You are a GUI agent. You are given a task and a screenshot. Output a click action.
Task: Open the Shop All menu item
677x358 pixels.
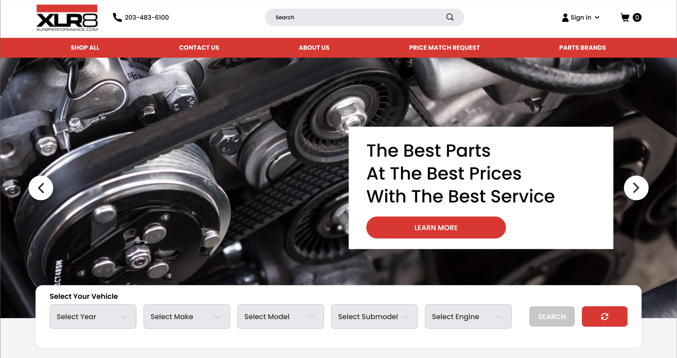click(85, 48)
